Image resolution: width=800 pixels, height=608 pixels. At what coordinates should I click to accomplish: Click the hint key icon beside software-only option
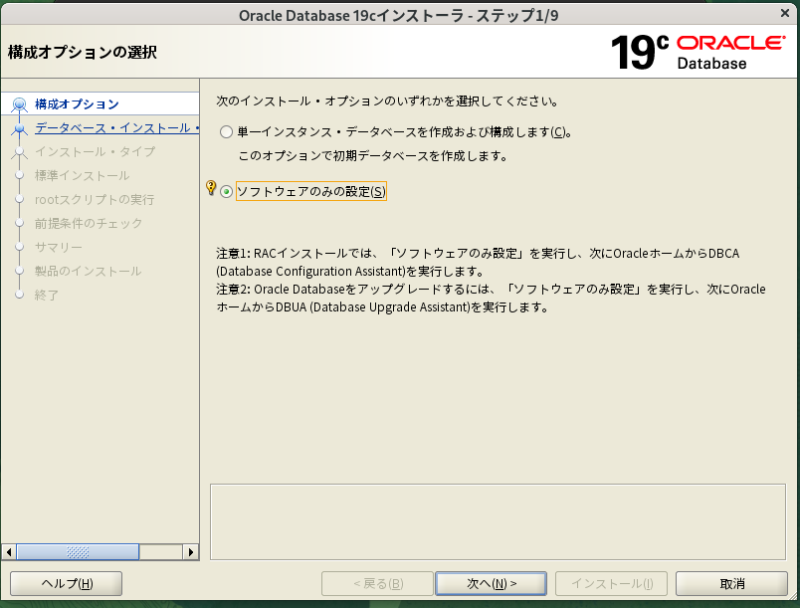211,187
